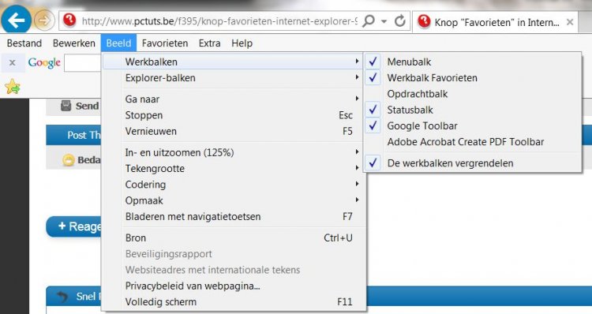Close the Google Toolbar with its X
The width and height of the screenshot is (592, 314).
click(12, 62)
